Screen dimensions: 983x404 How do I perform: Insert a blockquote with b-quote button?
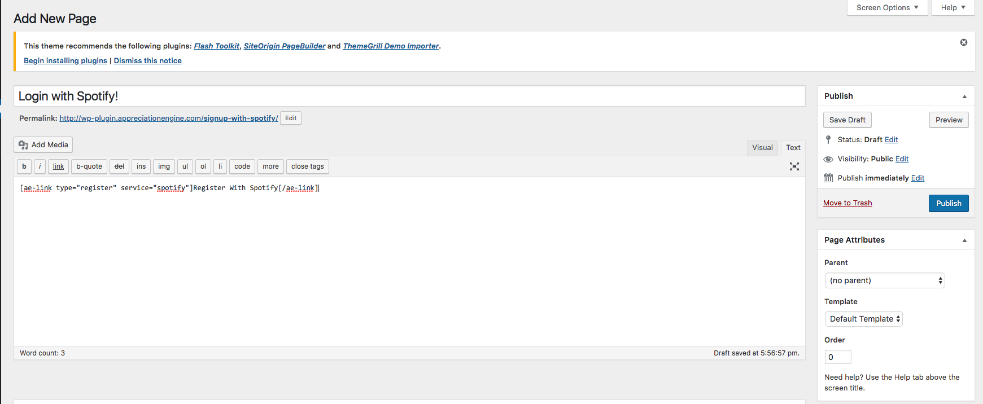[x=89, y=166]
